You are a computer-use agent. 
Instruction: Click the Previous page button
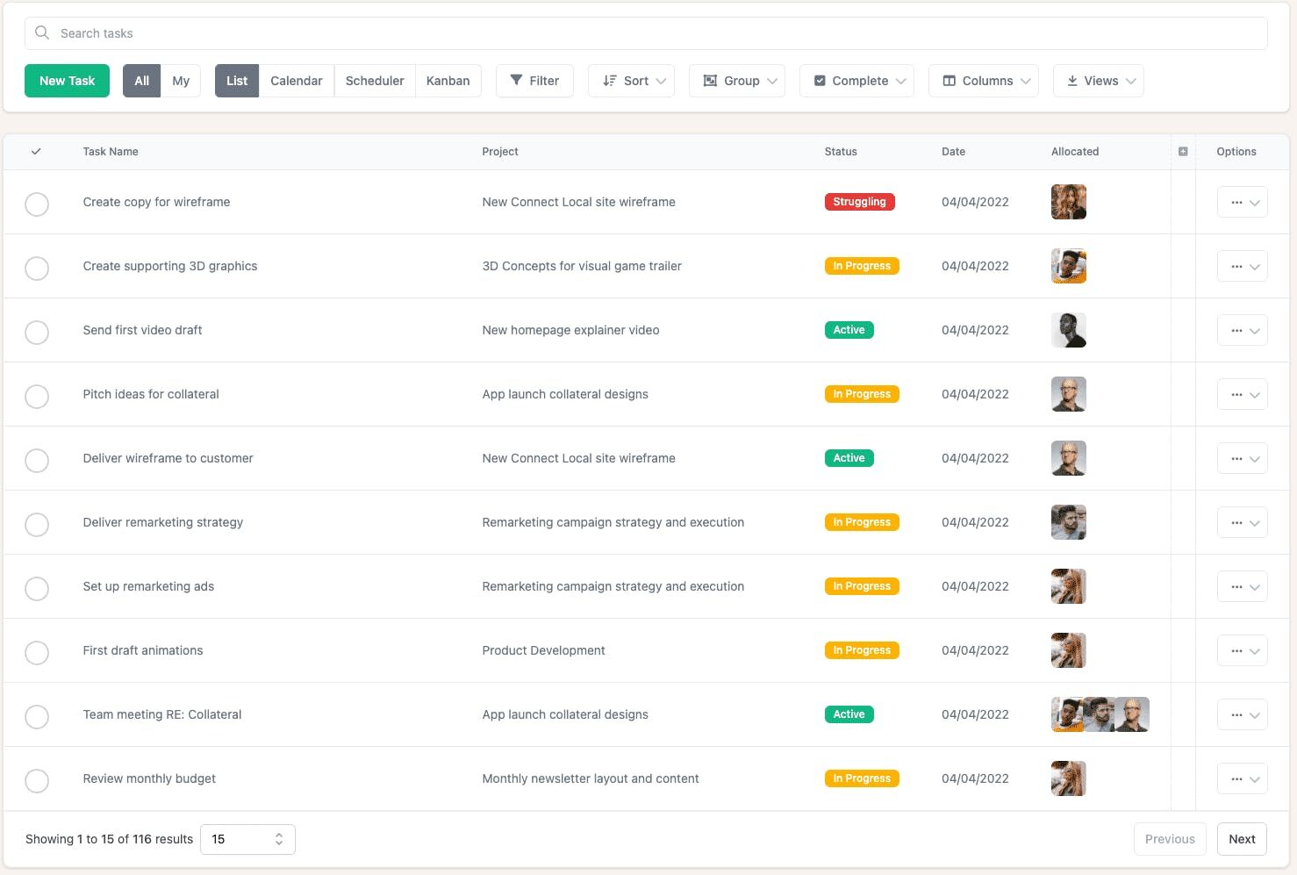(1170, 839)
